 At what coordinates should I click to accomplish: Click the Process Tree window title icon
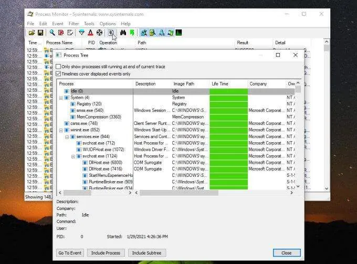pos(58,55)
